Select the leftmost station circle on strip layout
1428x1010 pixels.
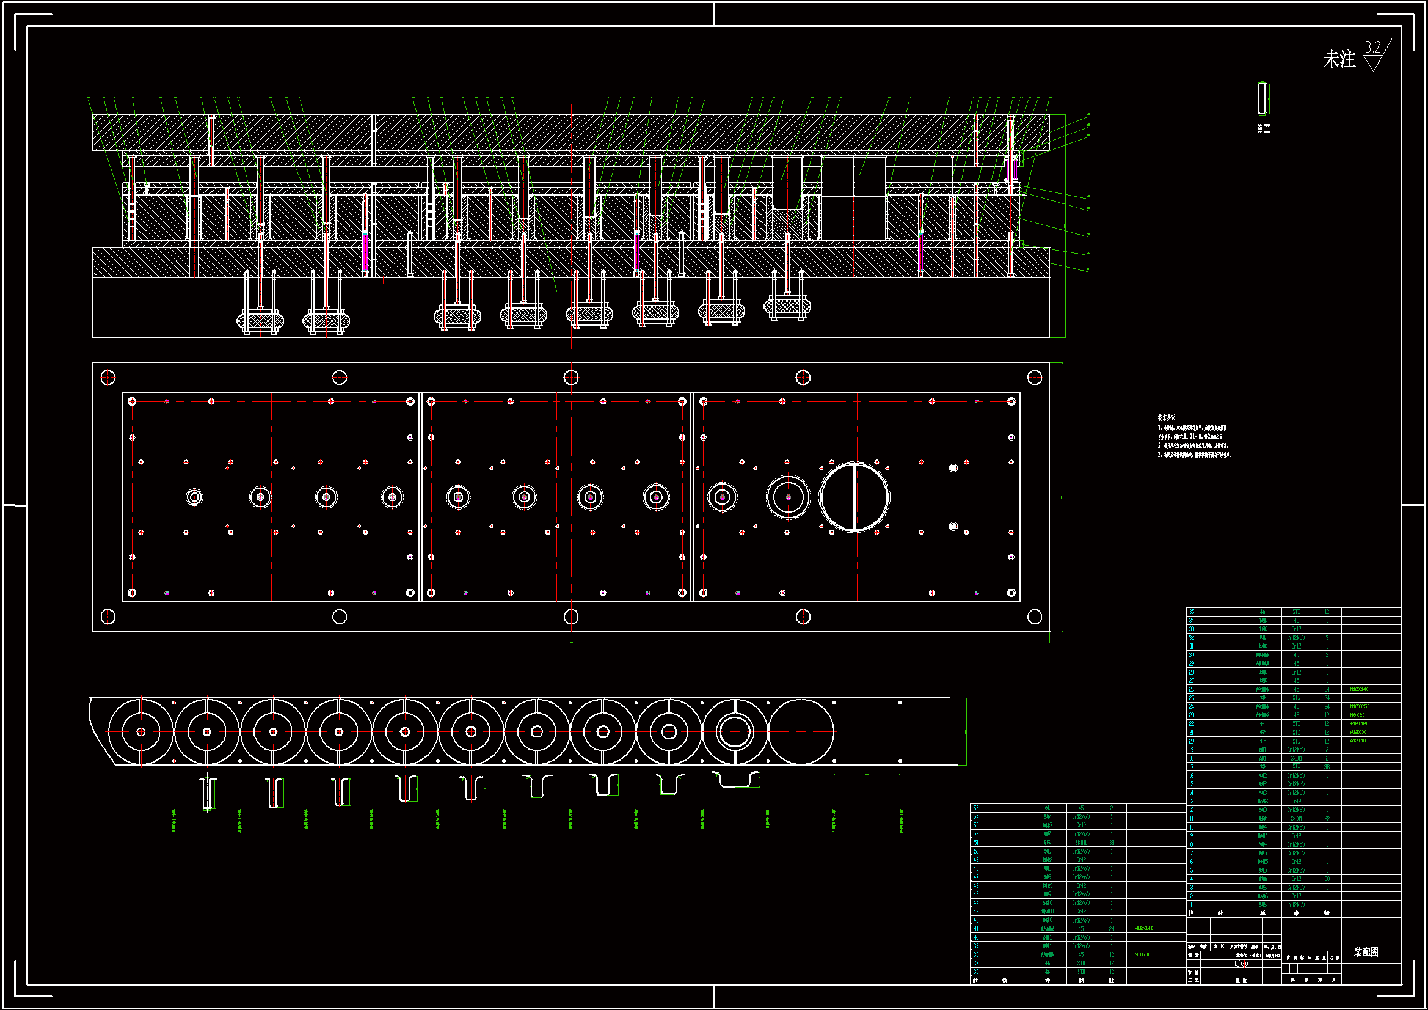coord(141,732)
